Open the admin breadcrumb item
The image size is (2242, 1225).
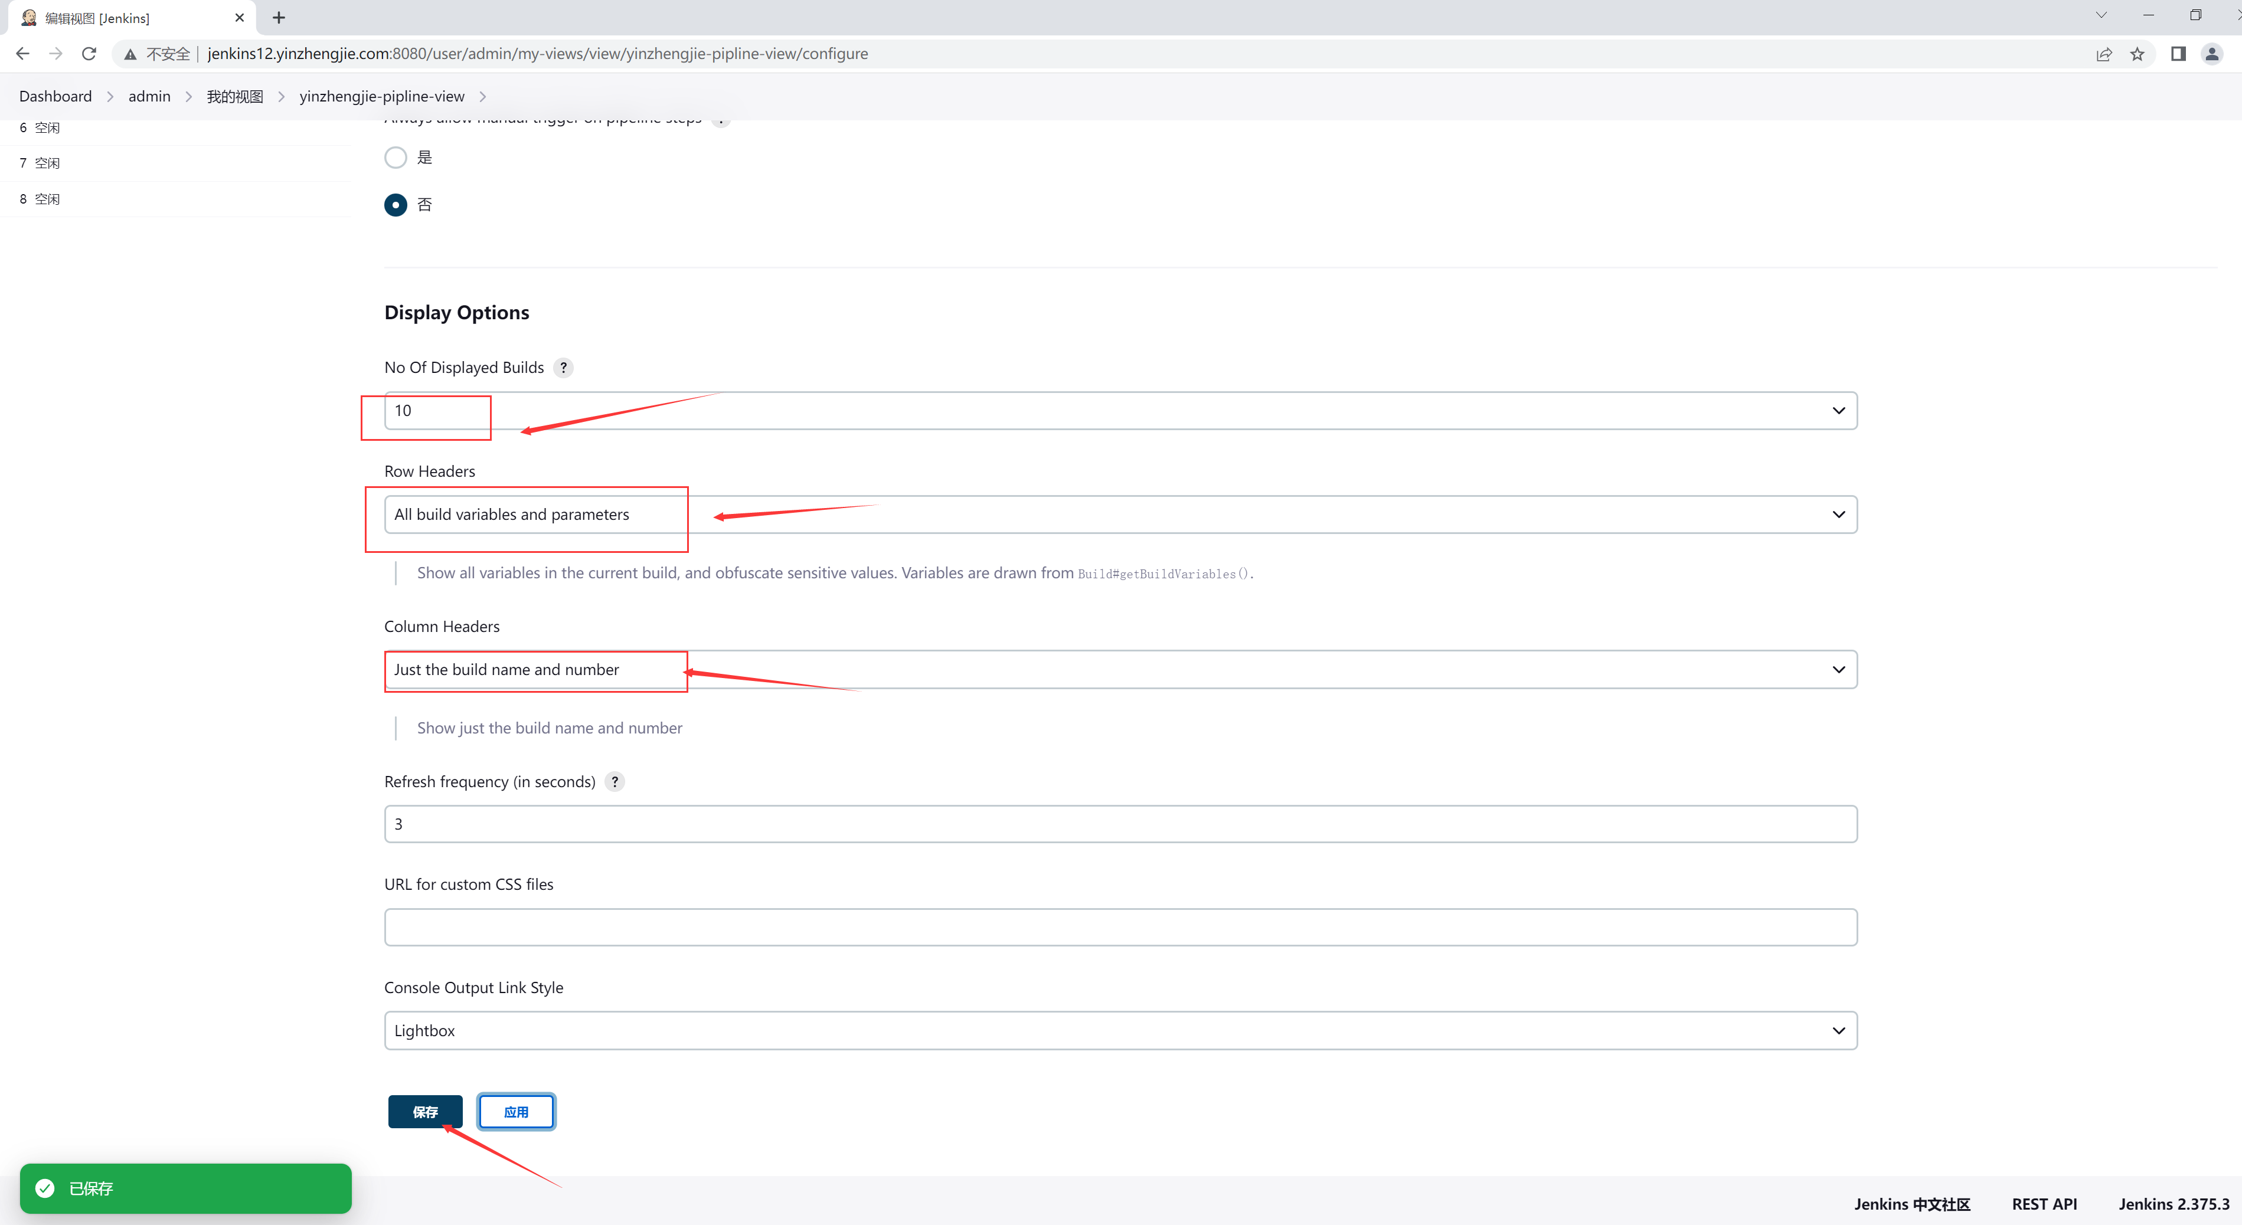149,97
